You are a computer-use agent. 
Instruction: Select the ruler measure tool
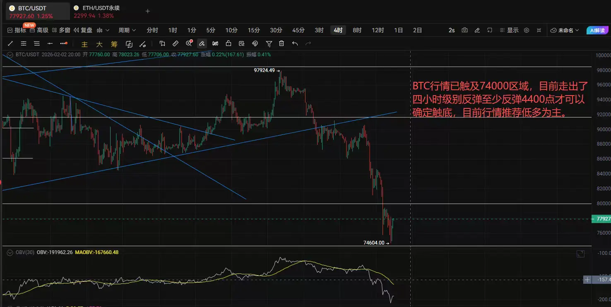click(x=176, y=43)
